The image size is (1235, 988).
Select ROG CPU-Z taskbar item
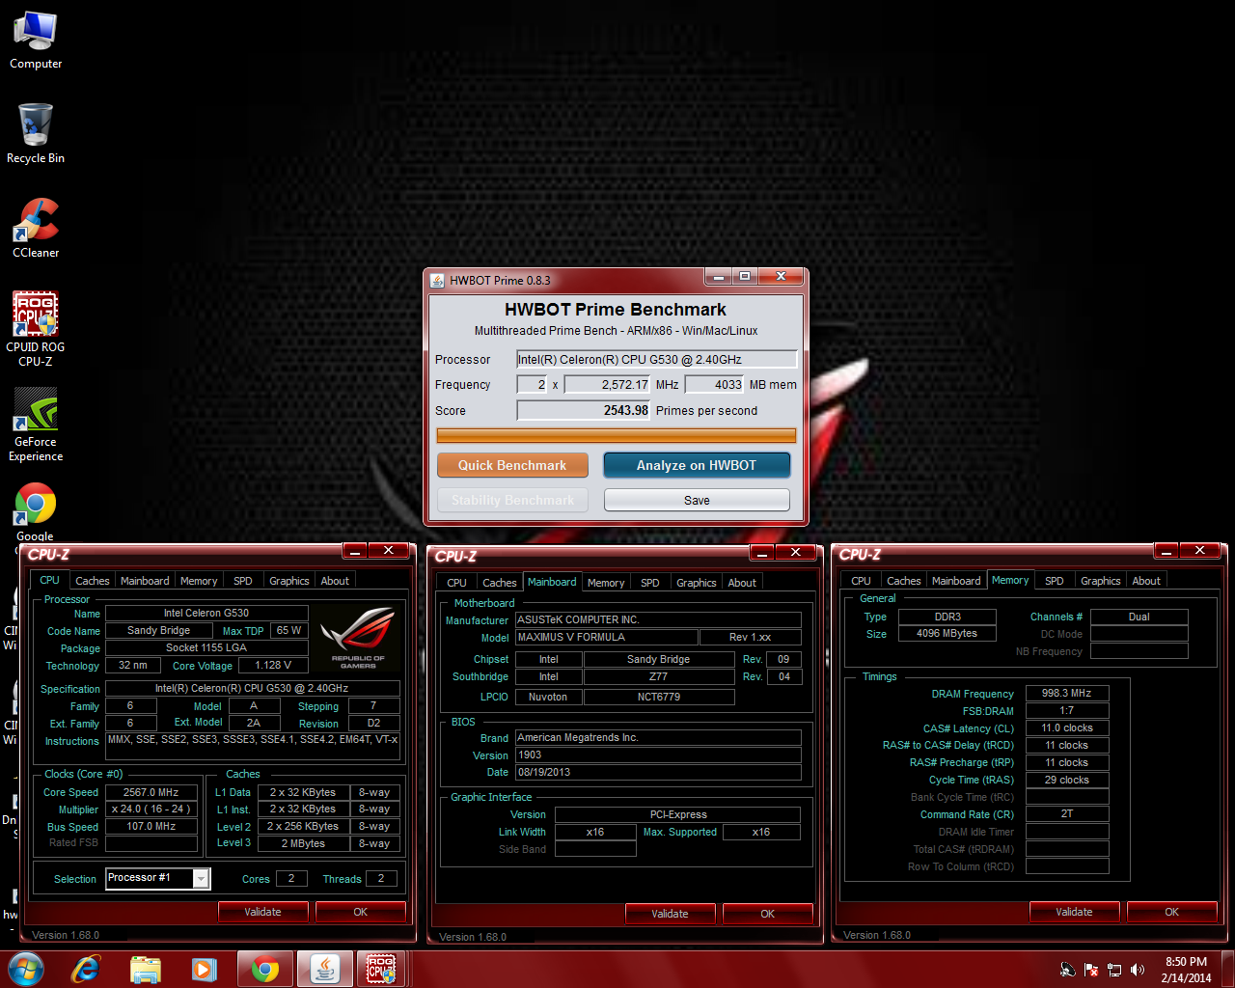coord(382,969)
